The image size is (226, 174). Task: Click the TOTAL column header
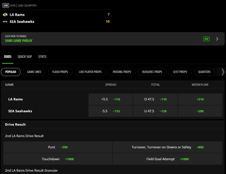pos(155,85)
